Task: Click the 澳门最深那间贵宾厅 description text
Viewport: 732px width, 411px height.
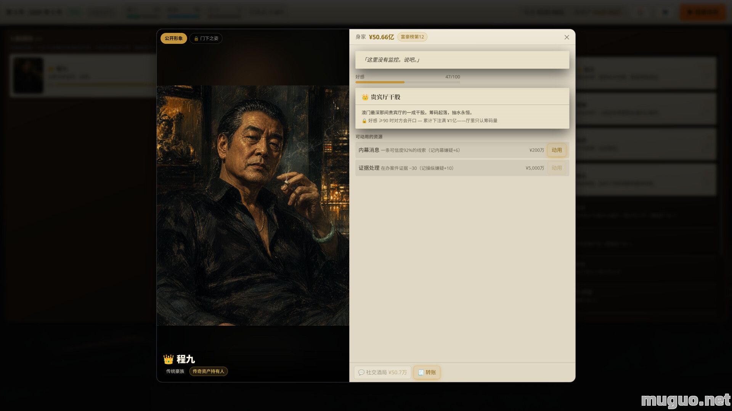Action: click(x=417, y=113)
